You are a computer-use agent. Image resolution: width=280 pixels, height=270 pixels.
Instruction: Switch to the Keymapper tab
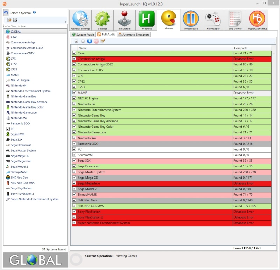(x=213, y=20)
